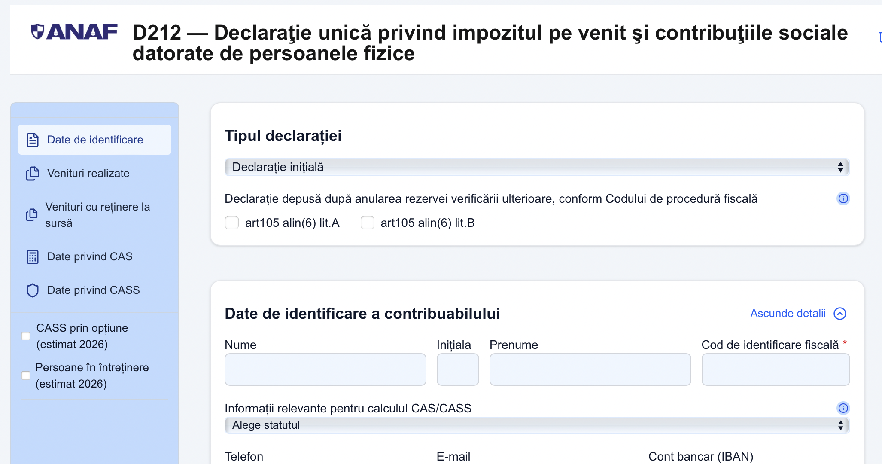This screenshot has height=464, width=882.
Task: Open the Venituri realizate section
Action: coord(88,173)
